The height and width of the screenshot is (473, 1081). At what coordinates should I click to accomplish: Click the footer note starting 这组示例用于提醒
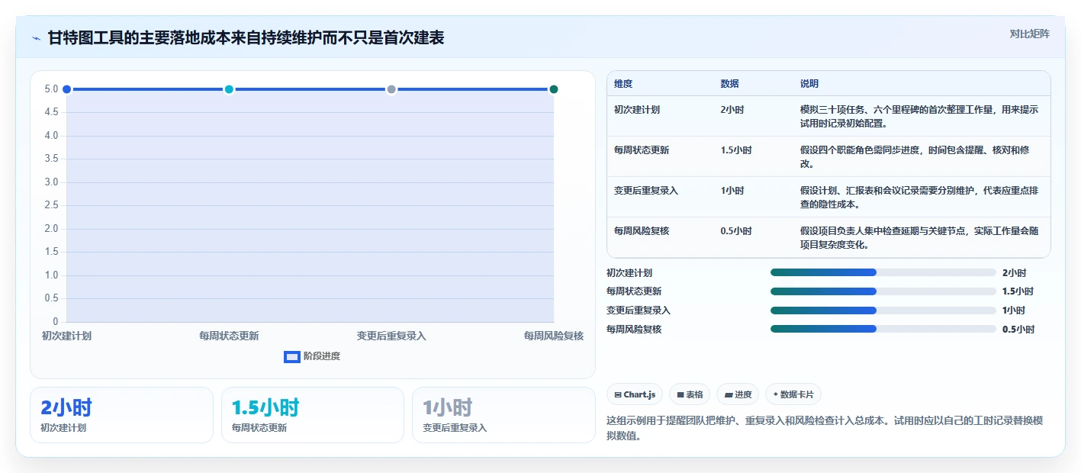coord(825,428)
